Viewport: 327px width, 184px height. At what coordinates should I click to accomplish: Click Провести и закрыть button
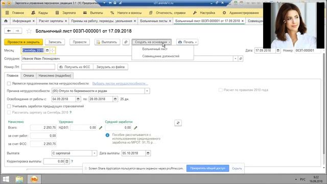[24, 42]
